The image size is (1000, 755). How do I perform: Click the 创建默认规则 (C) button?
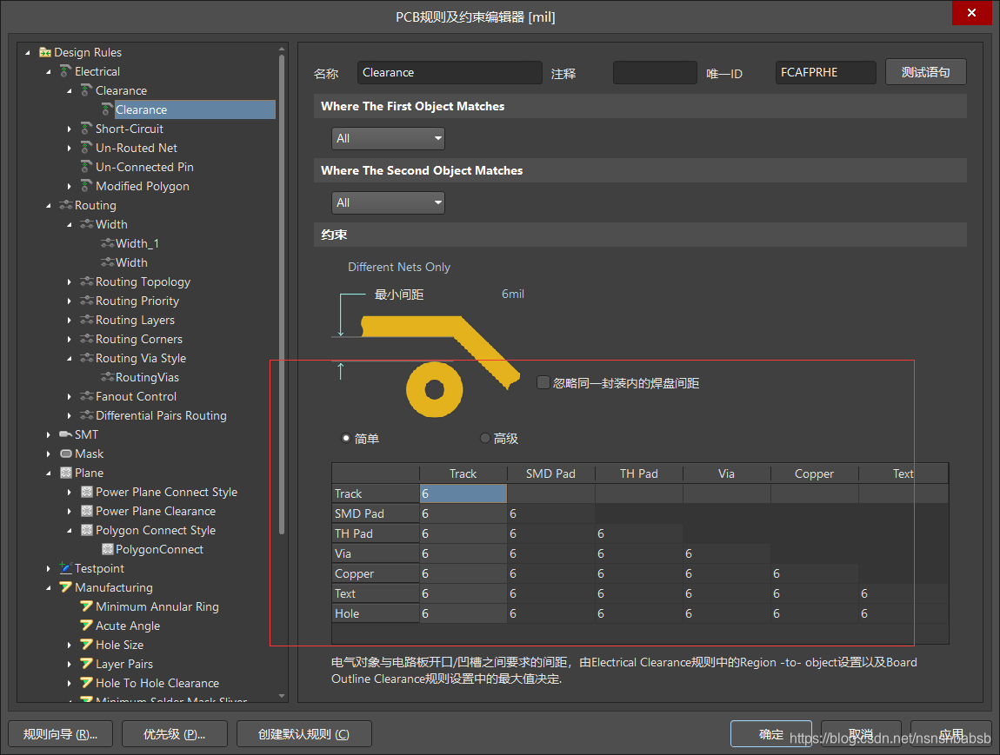pyautogui.click(x=303, y=734)
